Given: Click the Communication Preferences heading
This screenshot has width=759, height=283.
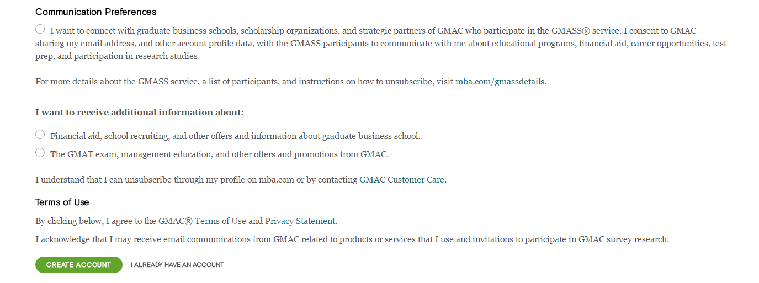Looking at the screenshot, I should (x=95, y=12).
